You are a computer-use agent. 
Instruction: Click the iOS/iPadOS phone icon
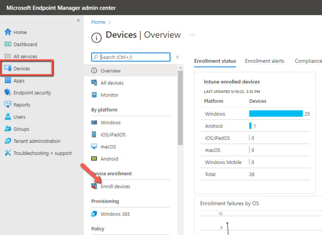(94, 134)
